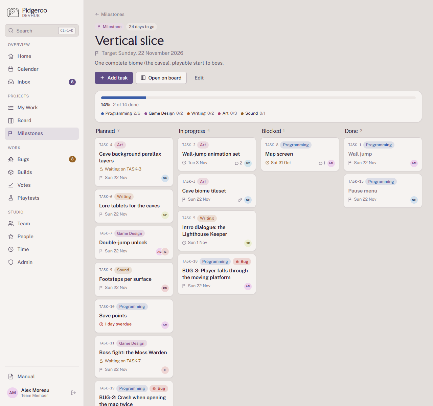Click the Bug tag on TASK-18

click(242, 262)
